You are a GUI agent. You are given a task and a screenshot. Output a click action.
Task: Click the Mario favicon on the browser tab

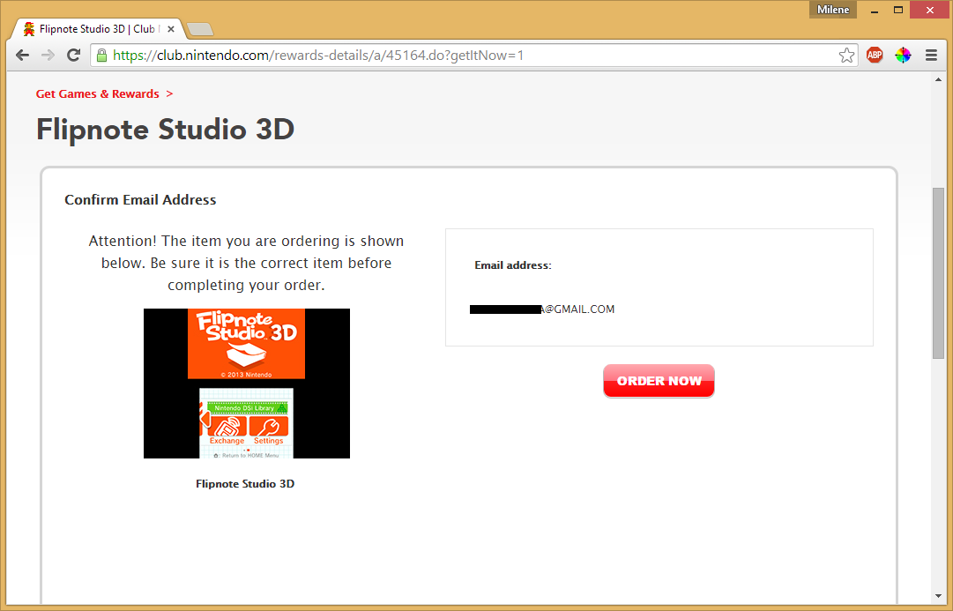coord(27,27)
